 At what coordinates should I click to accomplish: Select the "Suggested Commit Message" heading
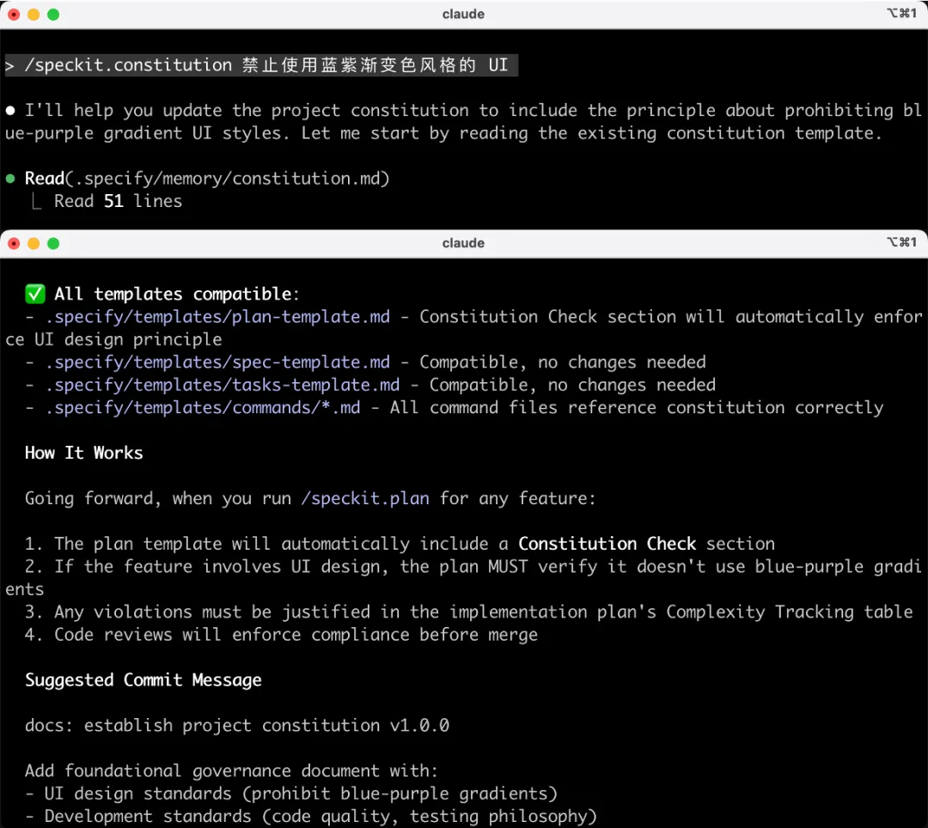pos(143,680)
